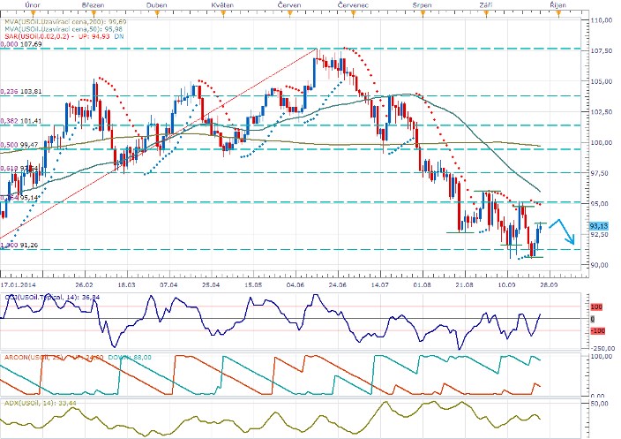Click the 0,382 101,41 Fibonacci label

[22, 120]
